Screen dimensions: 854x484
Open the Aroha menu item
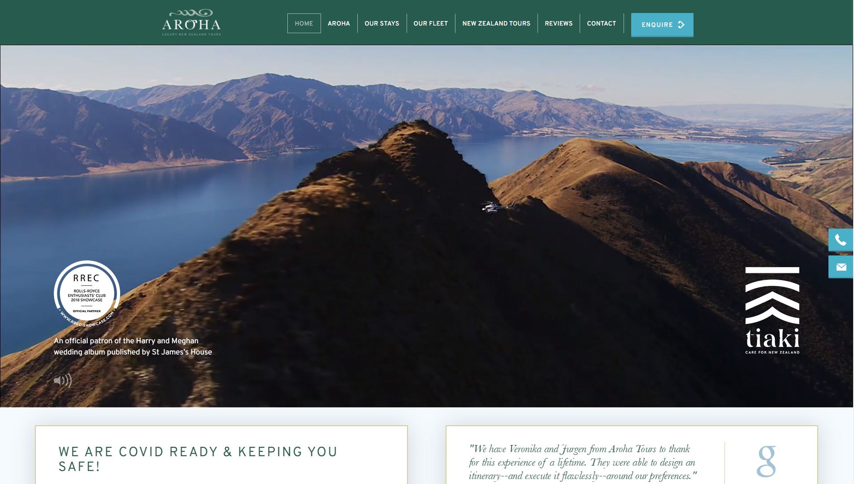[338, 23]
